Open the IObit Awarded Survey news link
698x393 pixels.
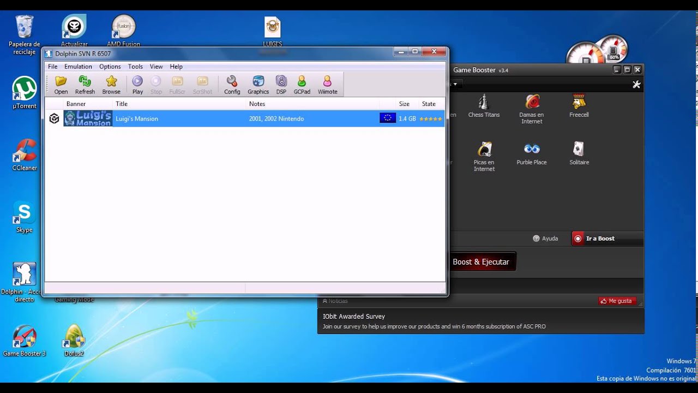click(x=354, y=317)
